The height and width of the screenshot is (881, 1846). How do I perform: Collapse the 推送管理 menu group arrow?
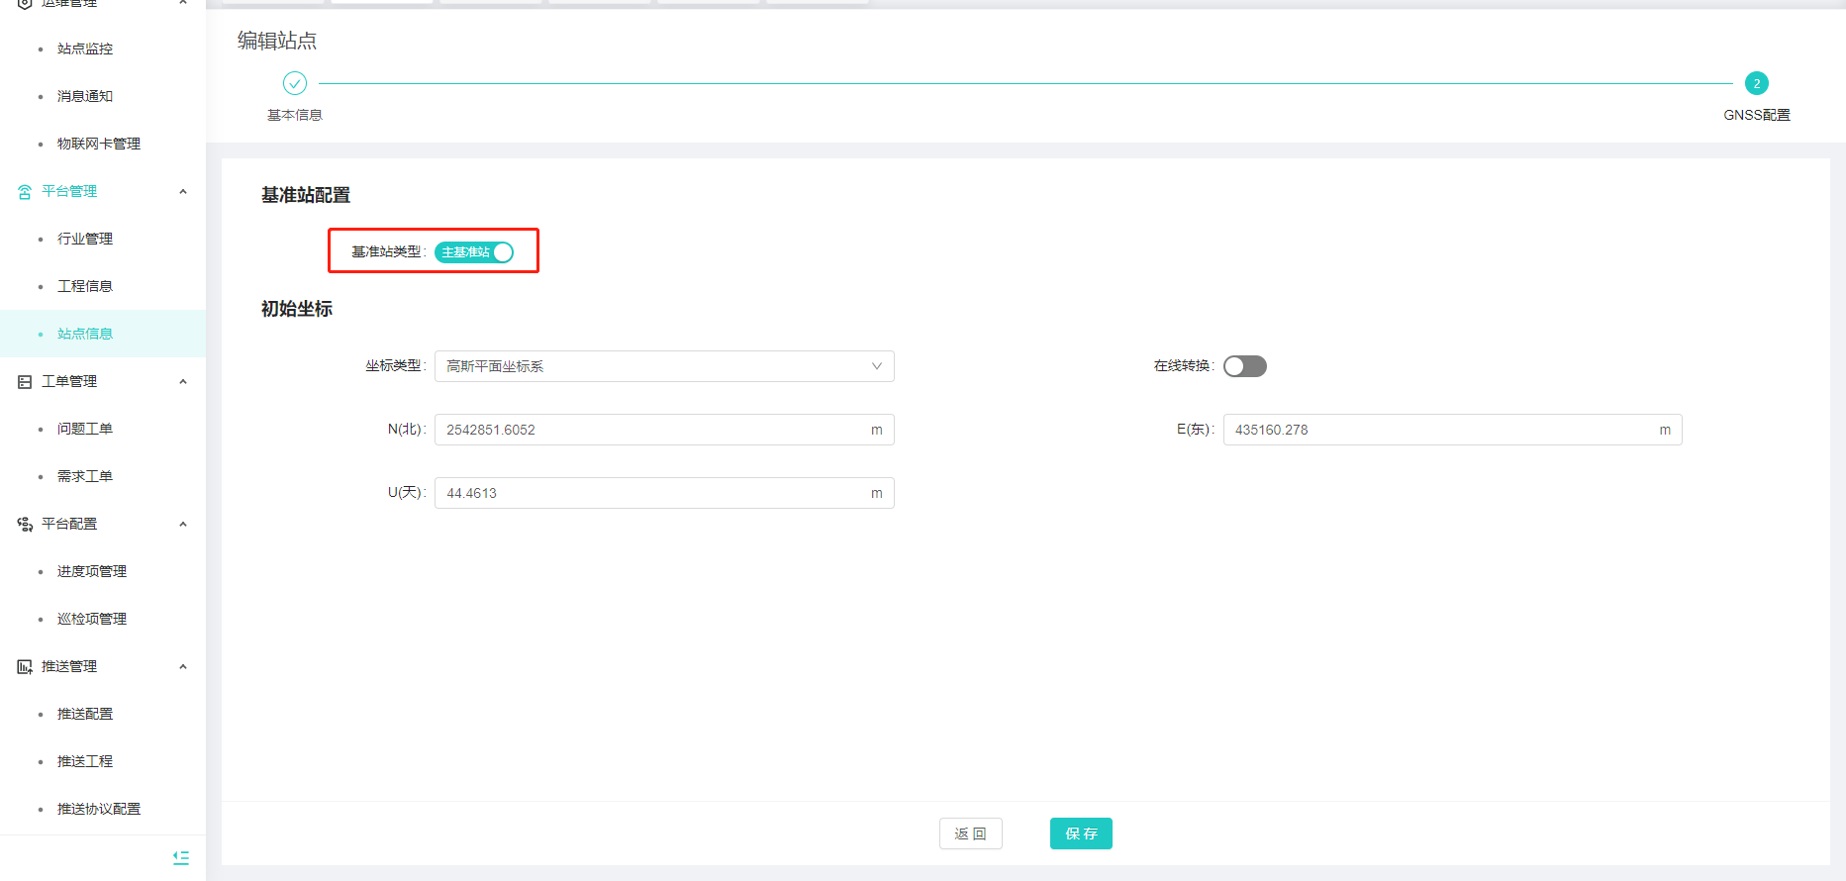coord(183,667)
